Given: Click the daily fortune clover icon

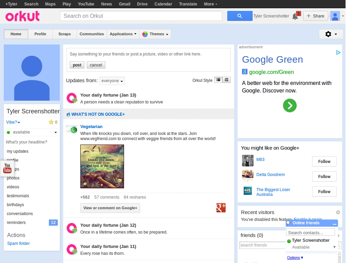Looking at the screenshot, I should tap(71, 98).
